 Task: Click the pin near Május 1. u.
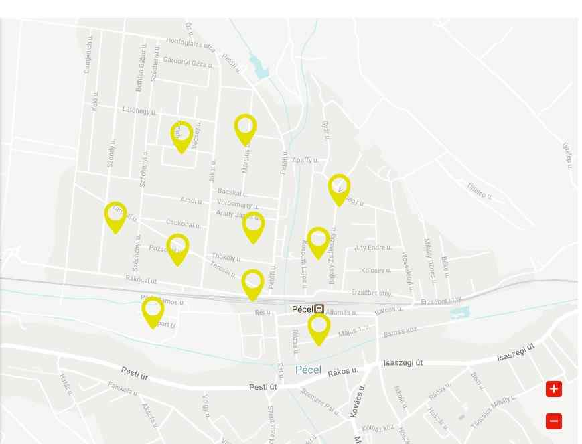click(x=319, y=330)
